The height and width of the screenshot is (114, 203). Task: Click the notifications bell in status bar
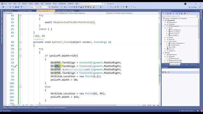click(x=198, y=111)
